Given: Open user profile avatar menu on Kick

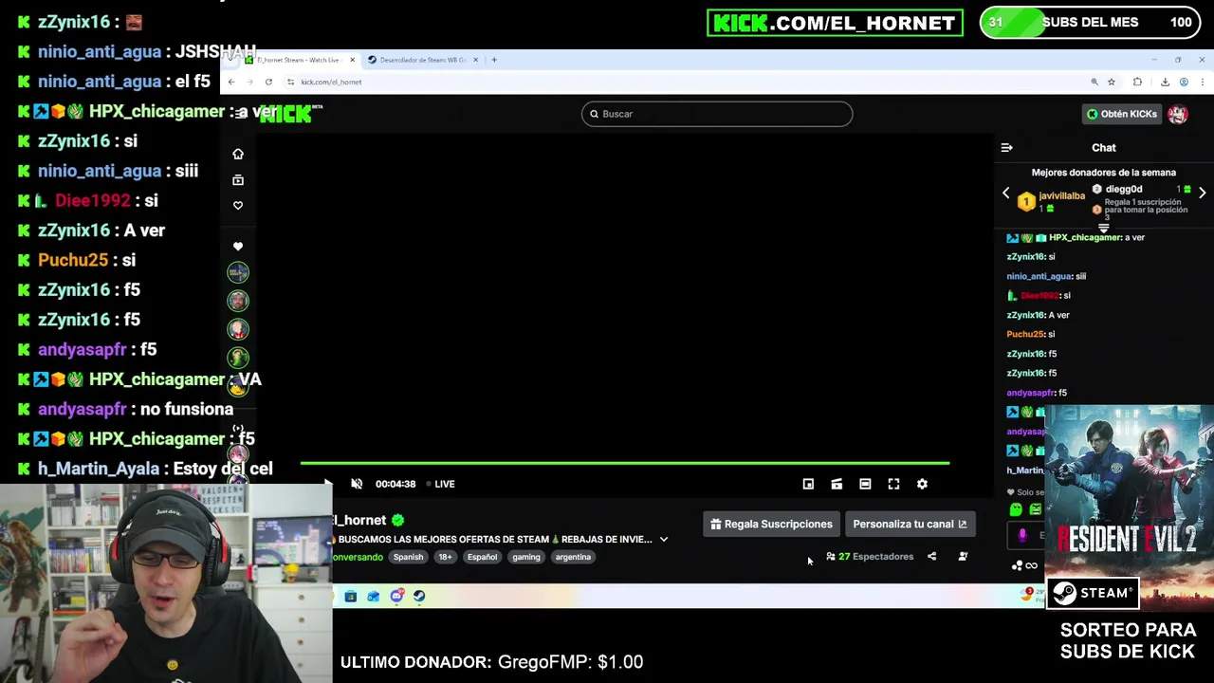Looking at the screenshot, I should [1178, 114].
